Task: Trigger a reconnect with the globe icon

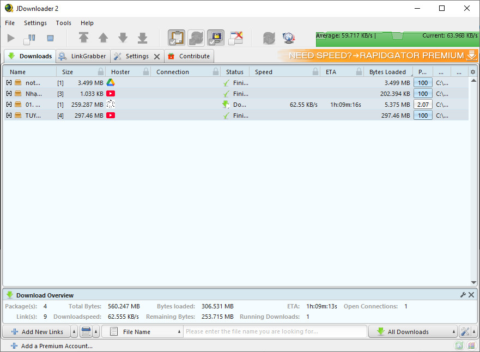Action: point(288,38)
